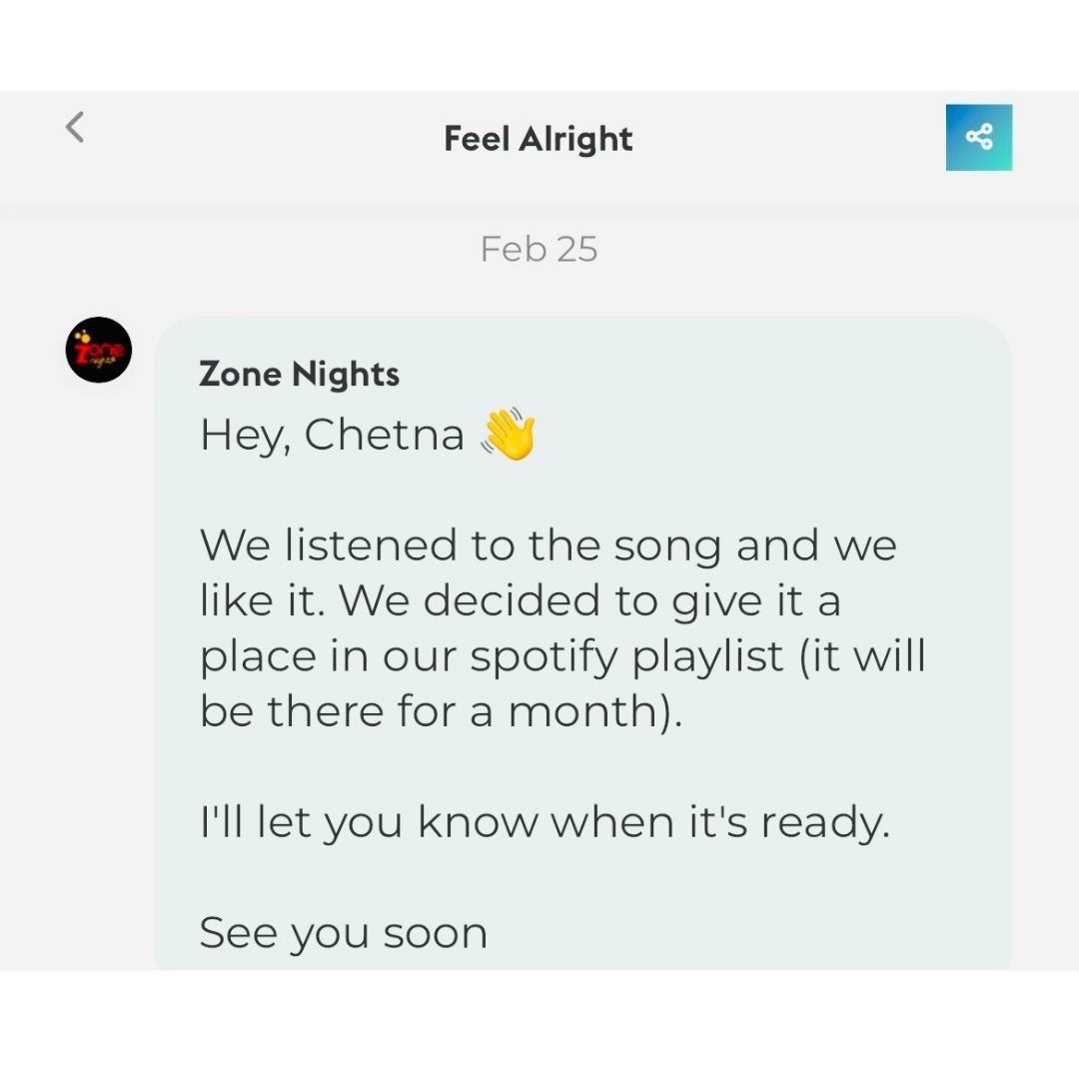Viewport: 1079px width, 1079px height.
Task: Select the word month in the message
Action: [581, 711]
